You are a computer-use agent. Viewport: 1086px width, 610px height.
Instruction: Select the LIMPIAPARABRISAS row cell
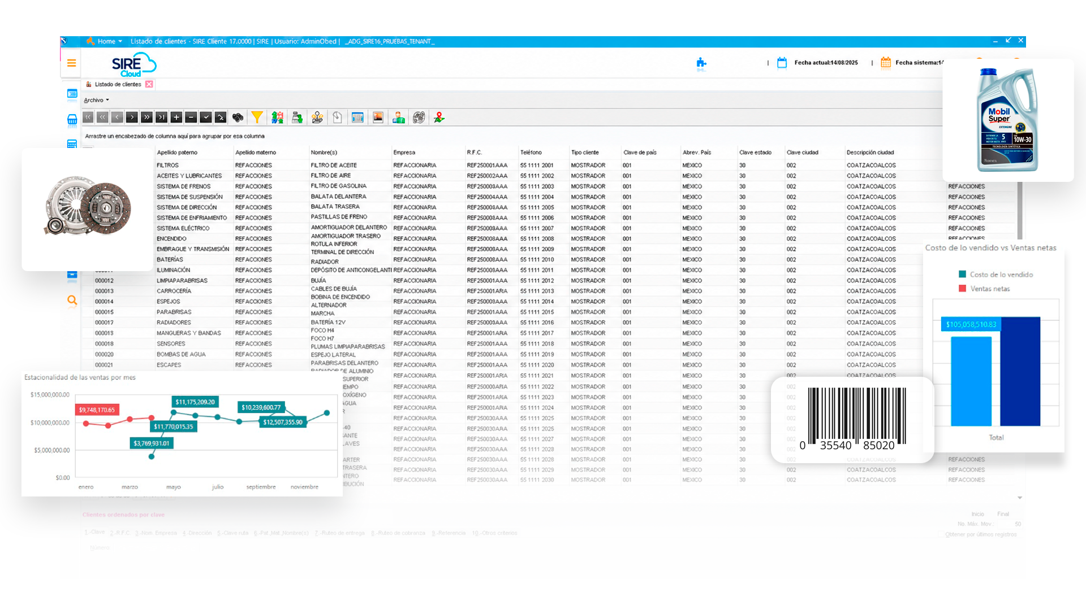point(182,281)
